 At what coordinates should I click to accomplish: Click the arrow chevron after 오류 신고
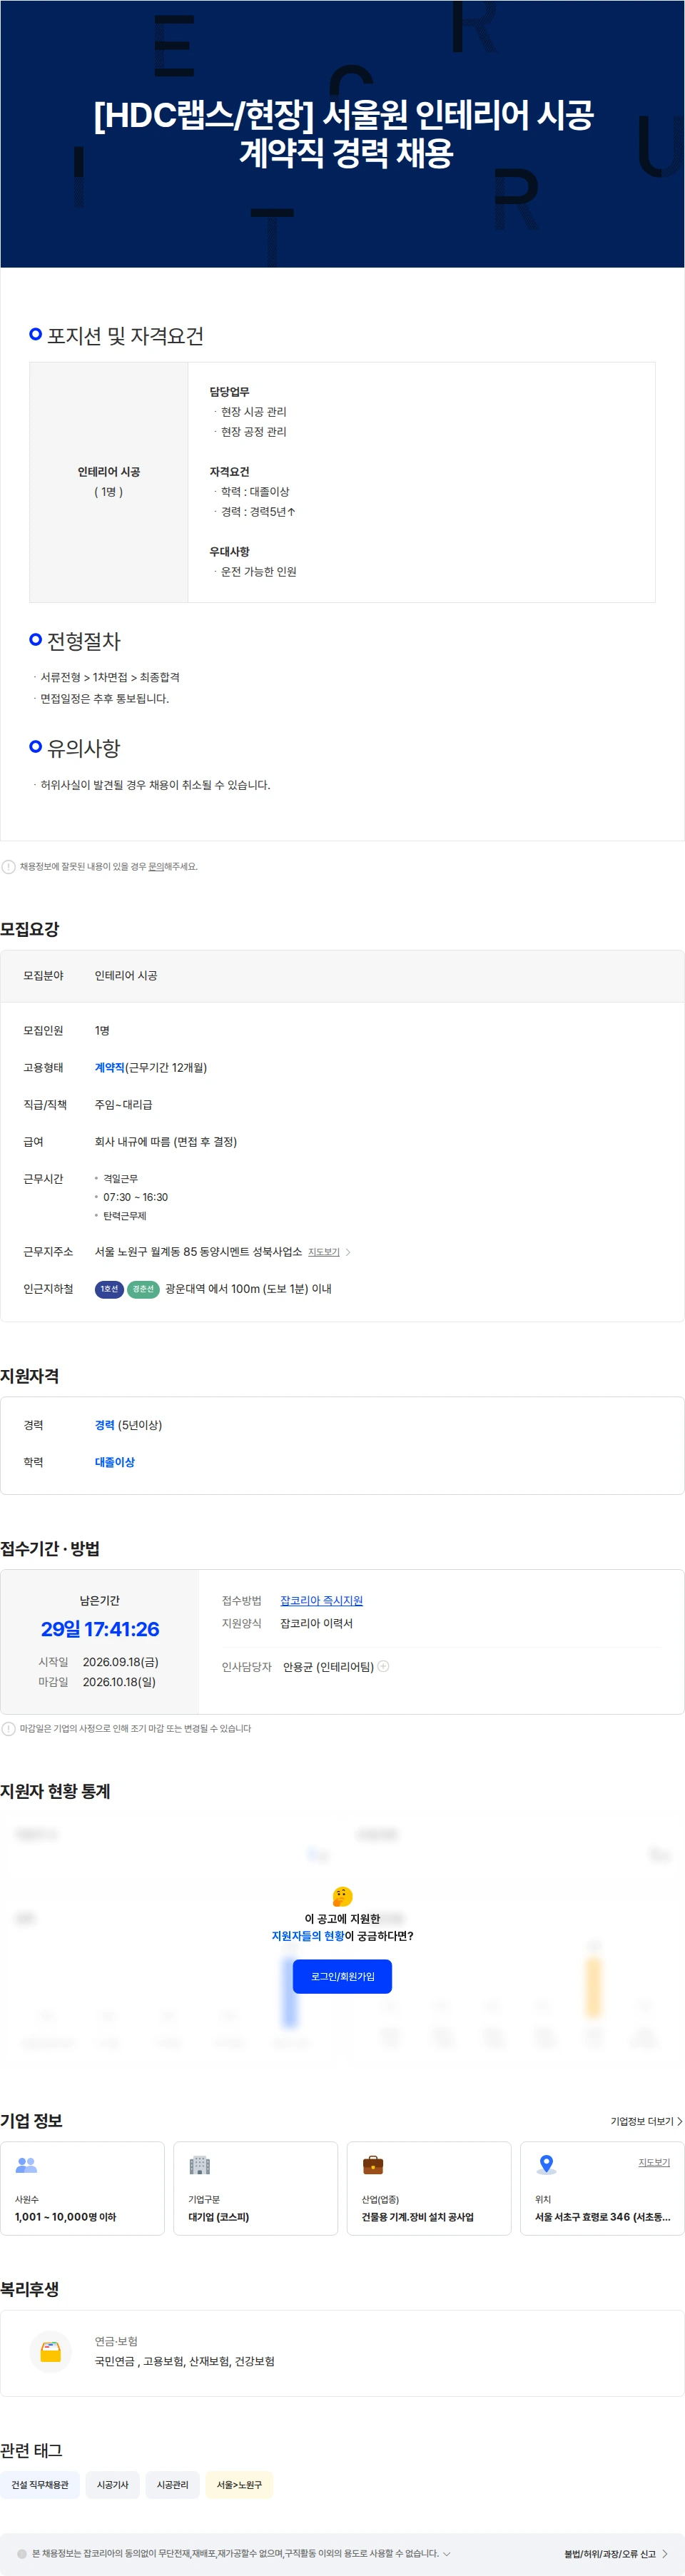pos(665,2553)
